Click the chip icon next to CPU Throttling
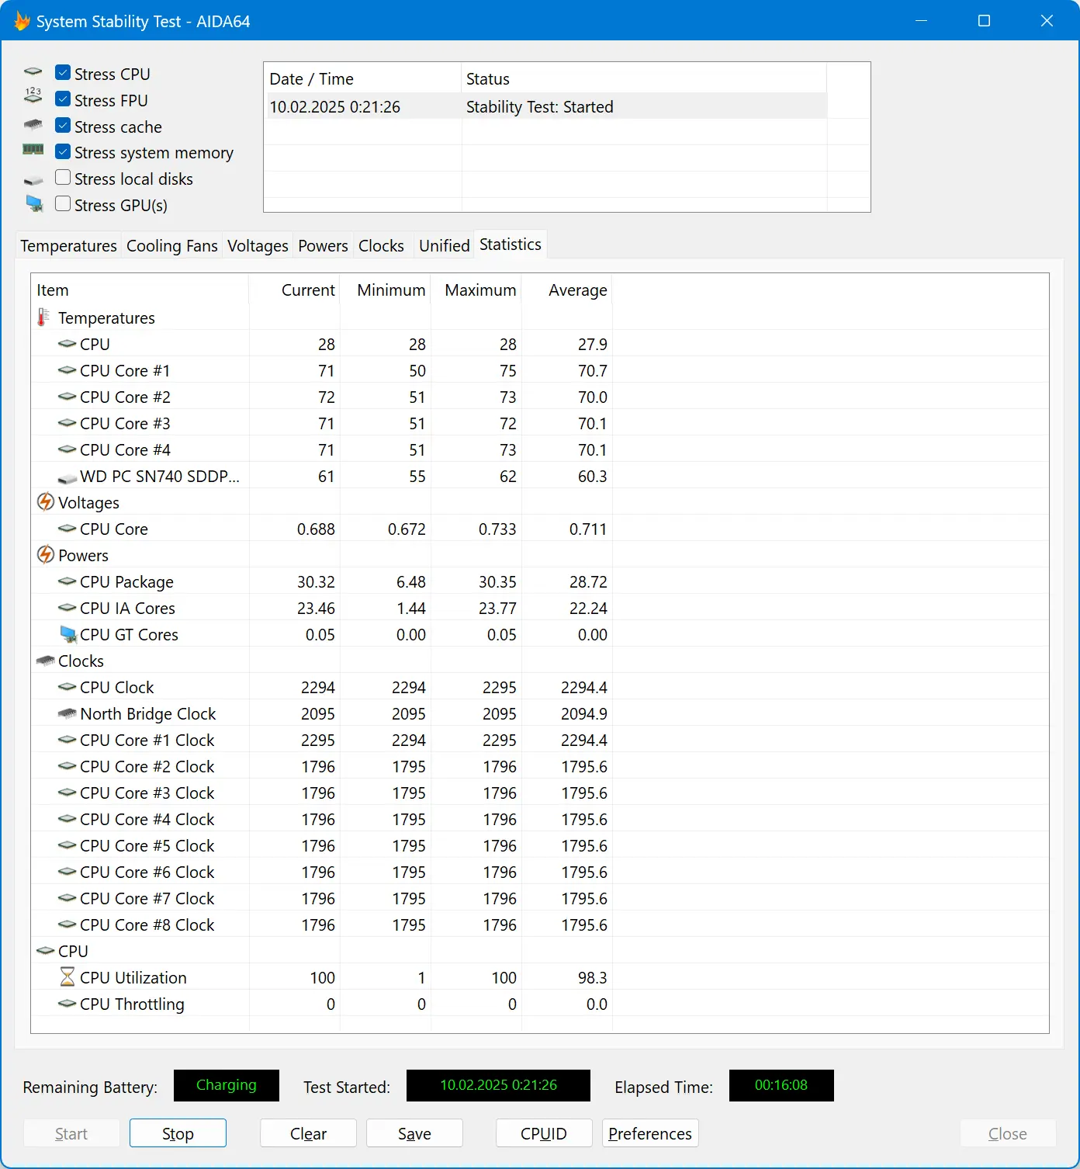This screenshot has width=1080, height=1169. pyautogui.click(x=67, y=1004)
